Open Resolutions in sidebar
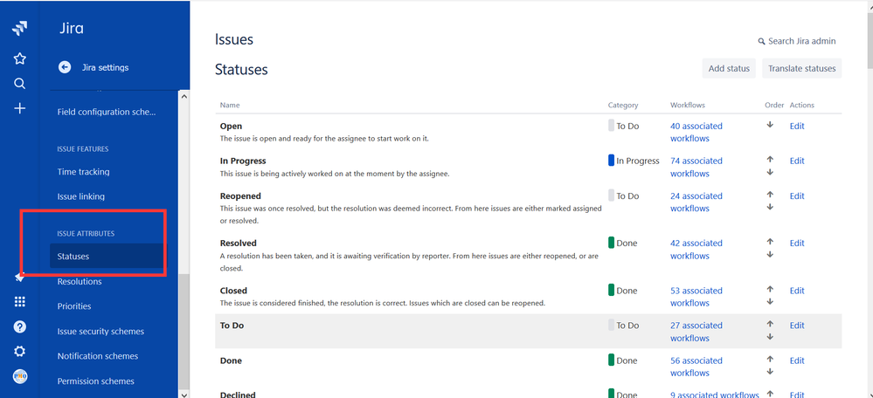 (x=80, y=281)
